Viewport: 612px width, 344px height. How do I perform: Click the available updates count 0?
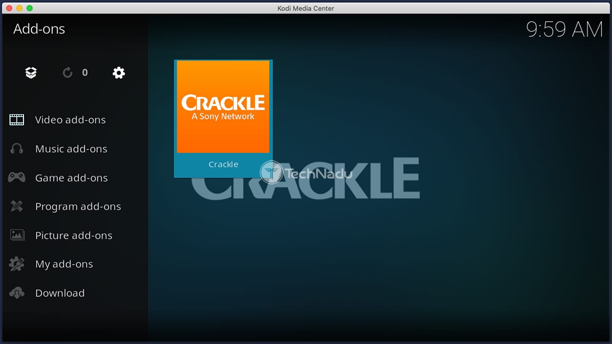pyautogui.click(x=85, y=72)
